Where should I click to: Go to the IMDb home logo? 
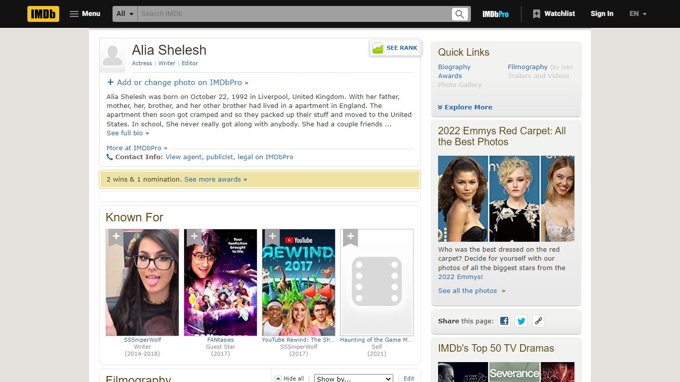pos(43,14)
